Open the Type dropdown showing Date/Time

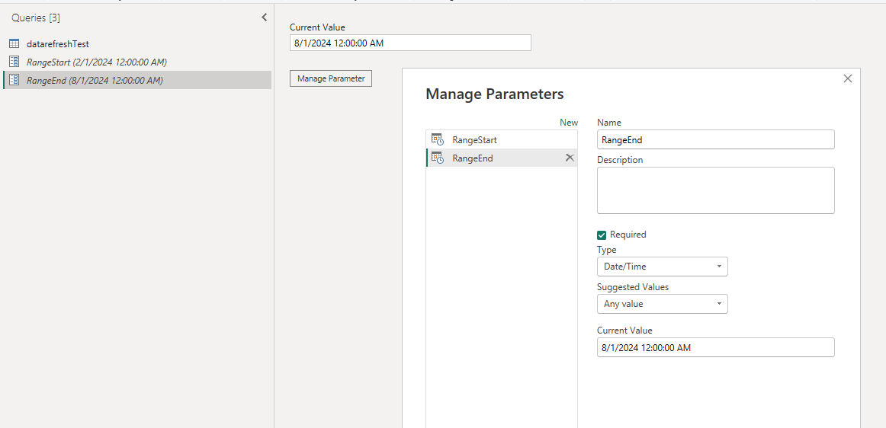click(x=663, y=267)
